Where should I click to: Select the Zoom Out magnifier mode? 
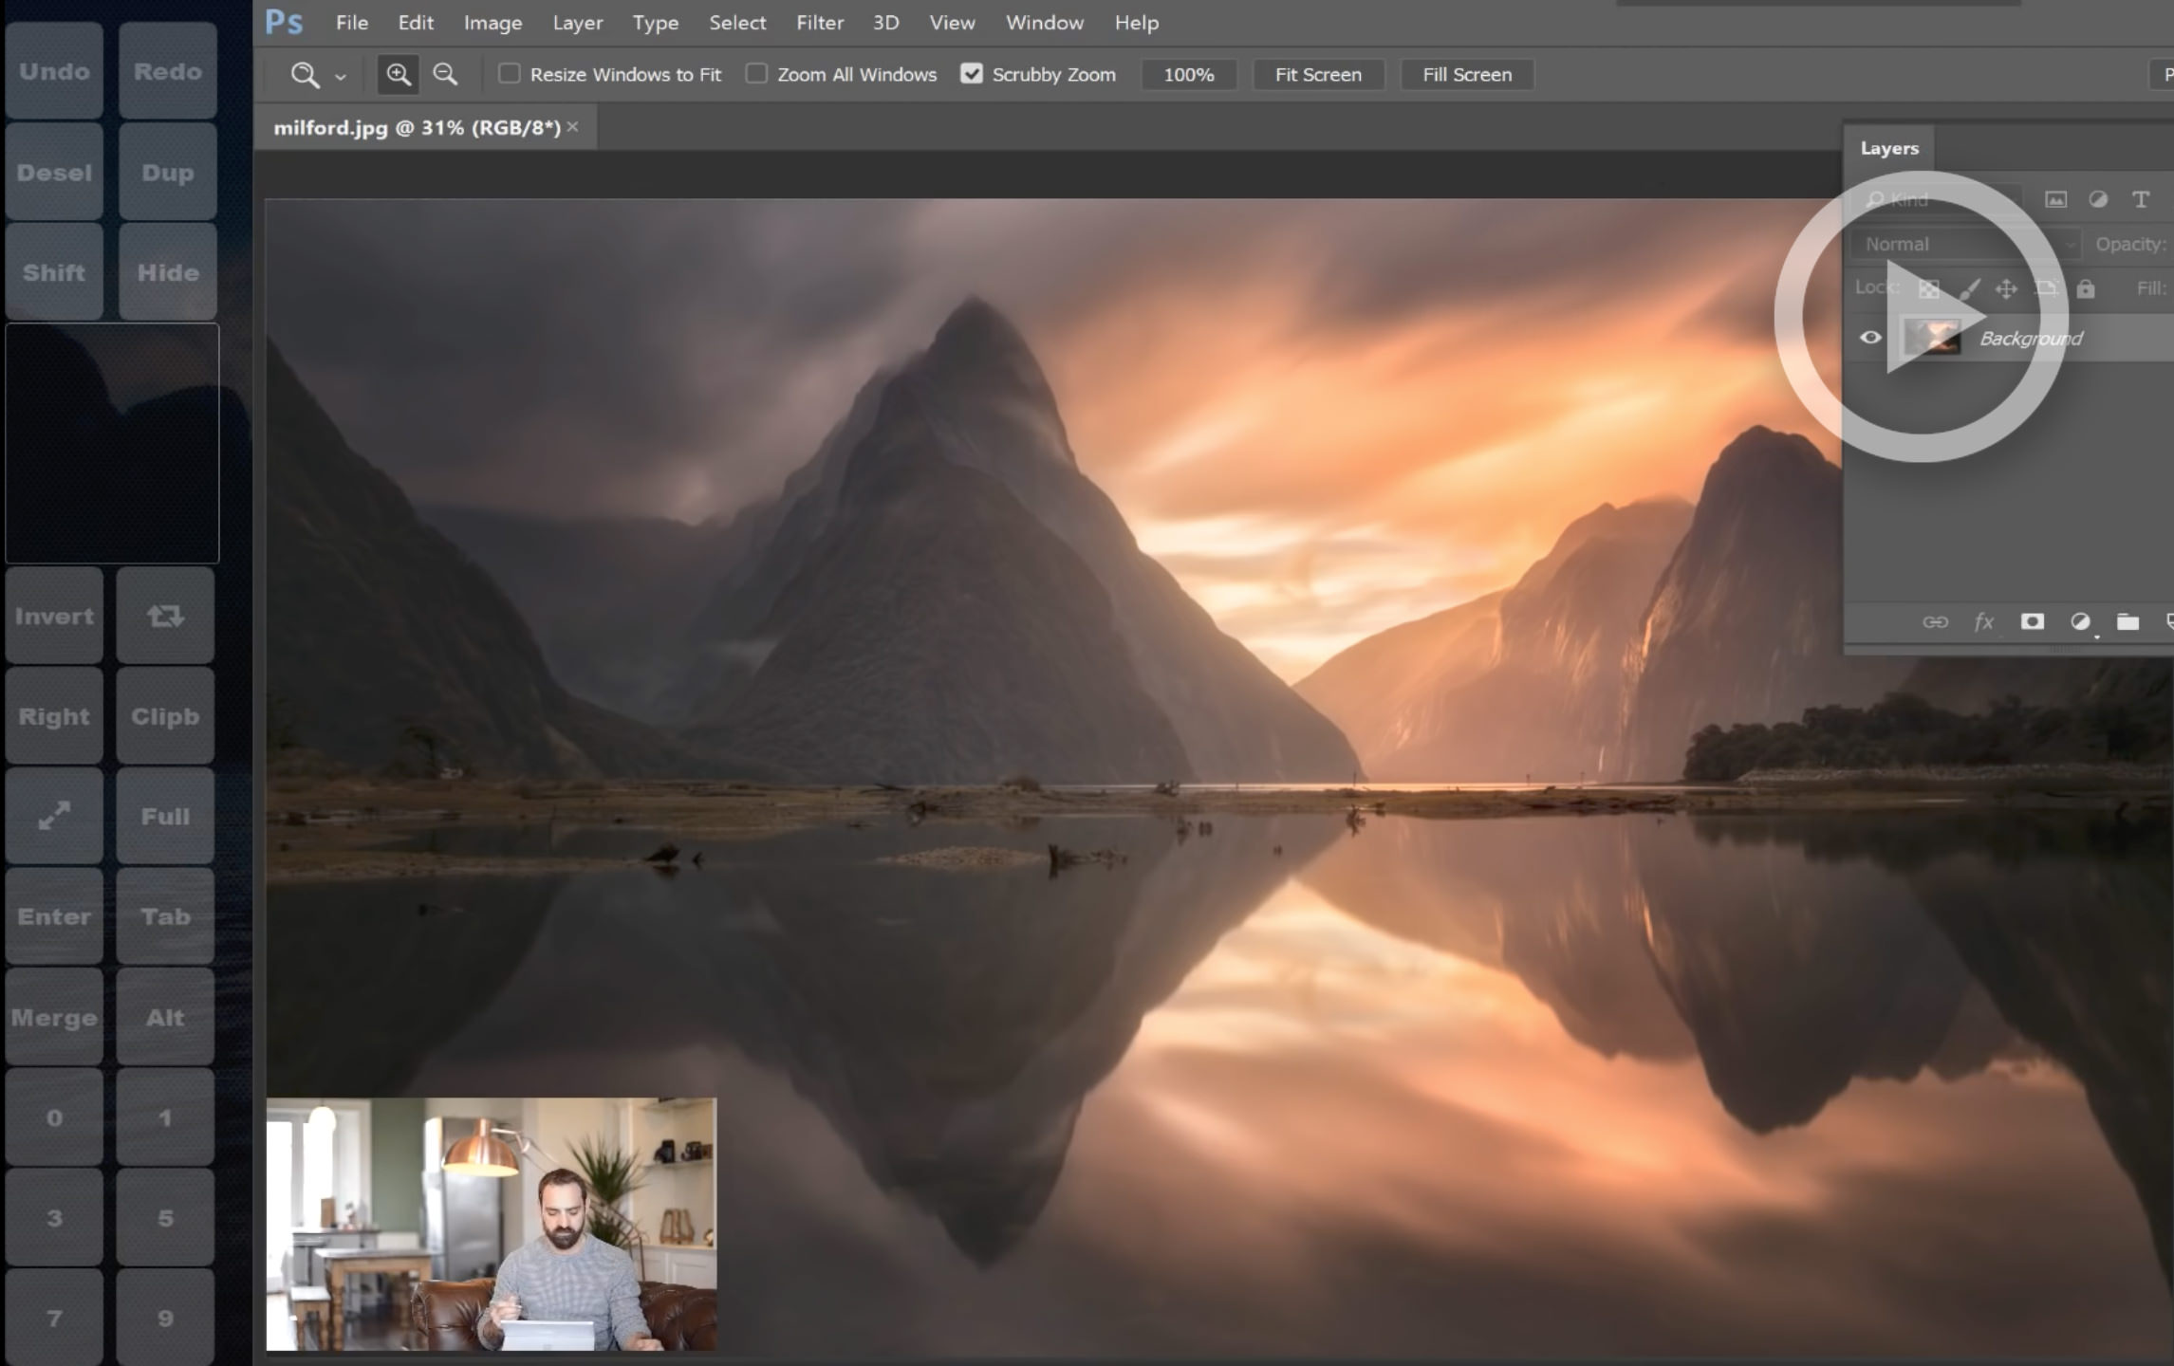click(x=445, y=74)
